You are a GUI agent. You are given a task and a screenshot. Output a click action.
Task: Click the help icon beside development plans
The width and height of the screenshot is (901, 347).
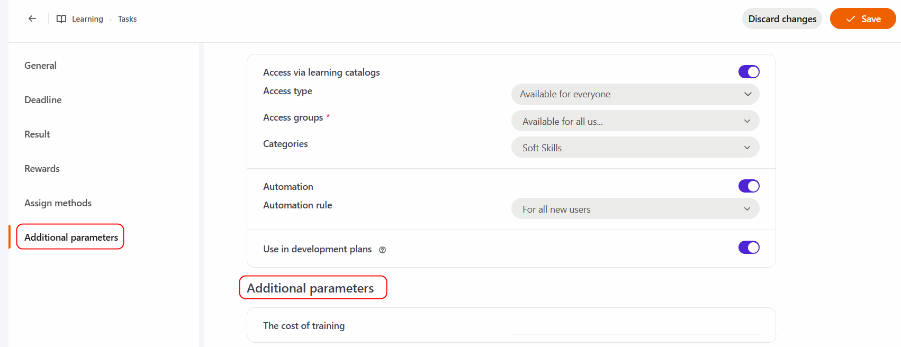point(382,250)
